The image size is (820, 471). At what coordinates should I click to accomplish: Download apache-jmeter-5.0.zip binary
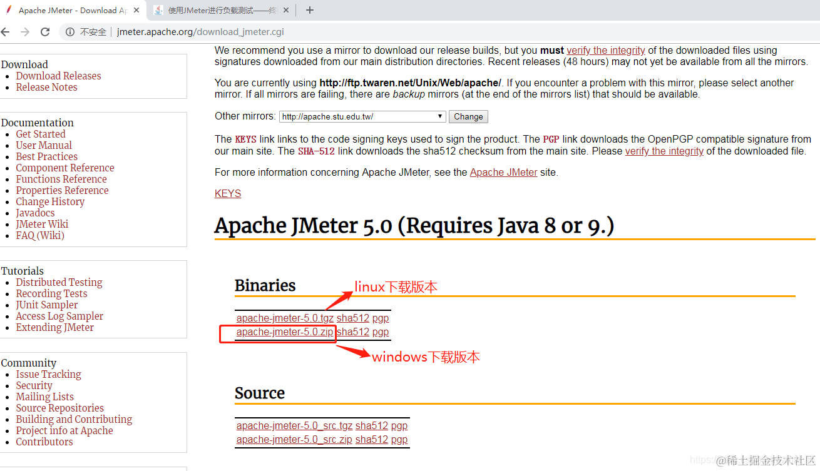pyautogui.click(x=285, y=332)
